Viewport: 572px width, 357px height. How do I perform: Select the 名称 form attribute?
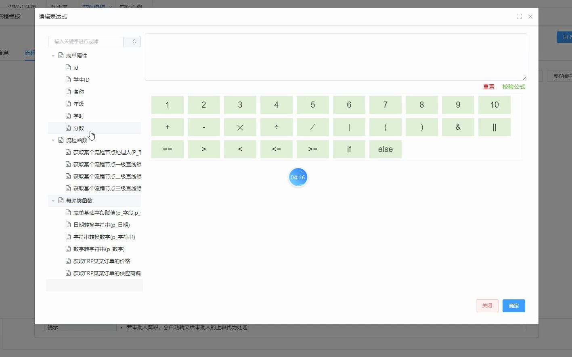[79, 92]
